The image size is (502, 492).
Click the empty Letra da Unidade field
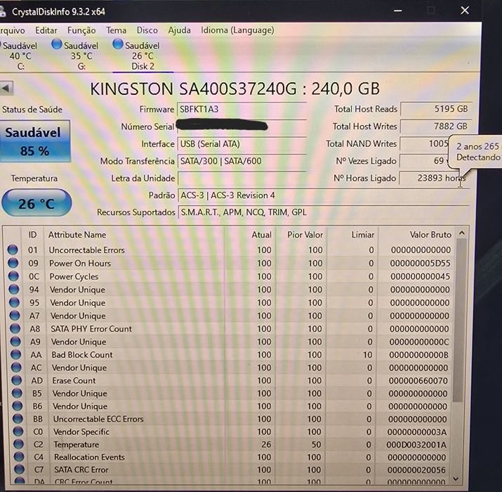click(242, 179)
